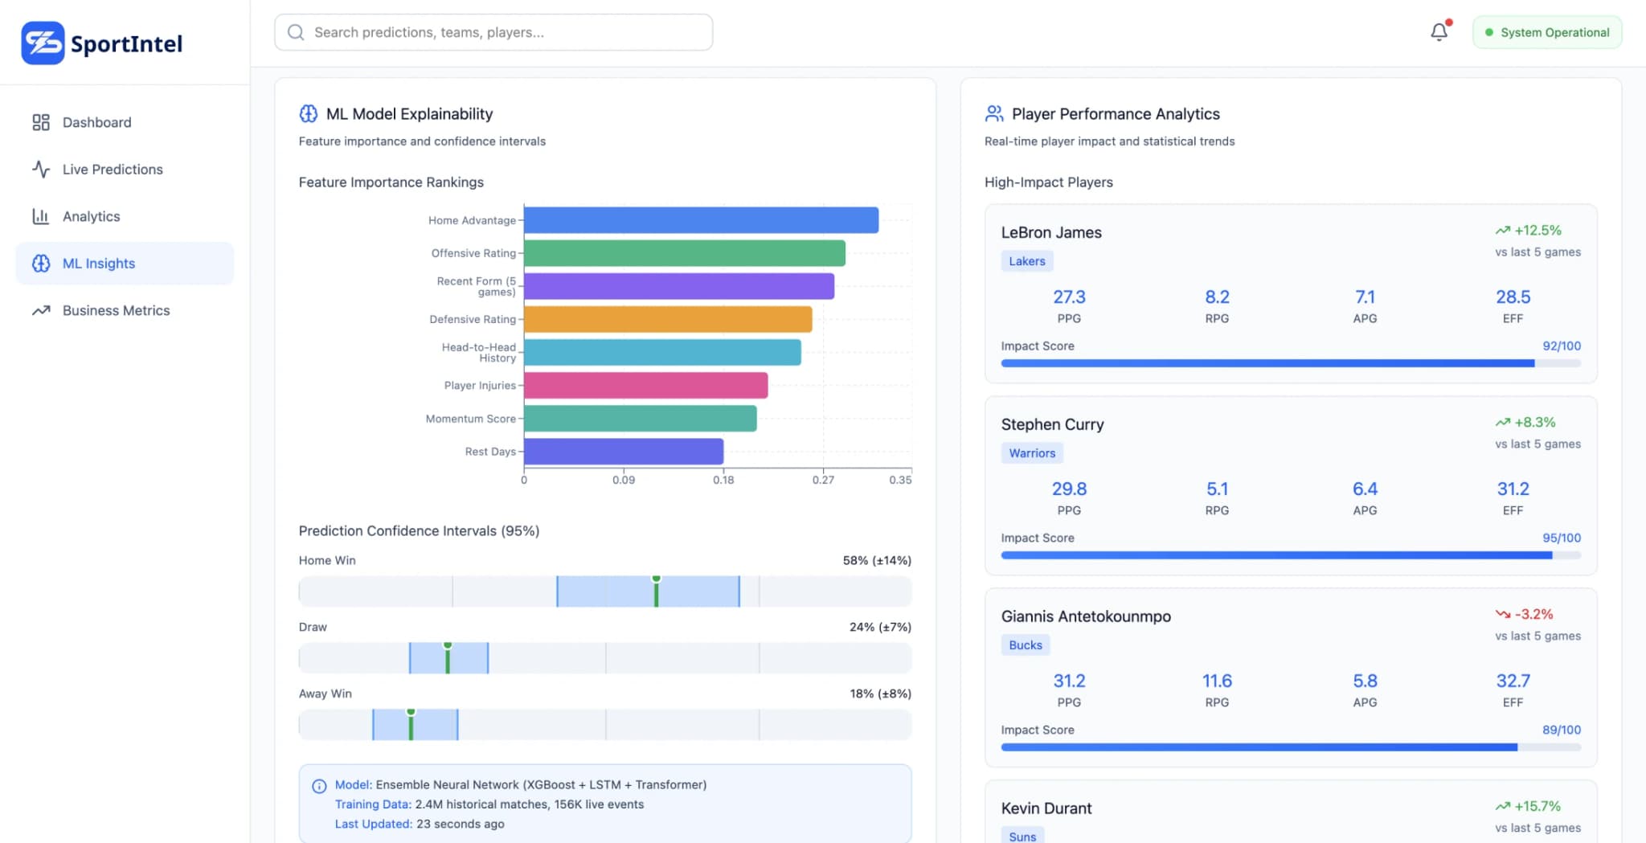This screenshot has height=843, width=1646.
Task: Click the Business Metrics trend arrow icon
Action: pyautogui.click(x=41, y=310)
